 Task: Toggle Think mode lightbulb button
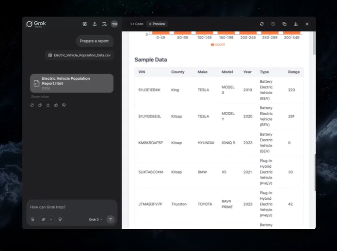(60, 219)
